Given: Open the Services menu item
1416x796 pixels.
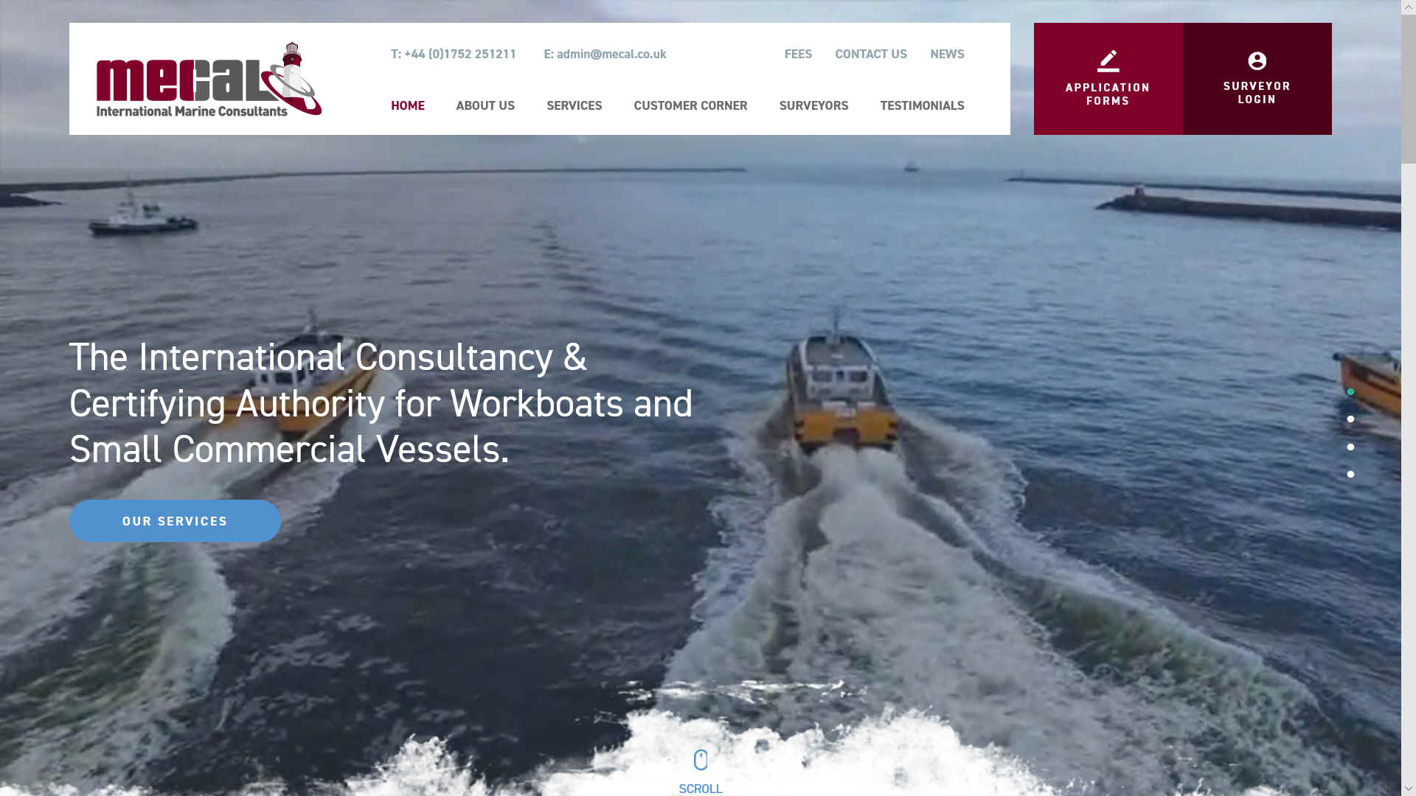Looking at the screenshot, I should click(574, 105).
